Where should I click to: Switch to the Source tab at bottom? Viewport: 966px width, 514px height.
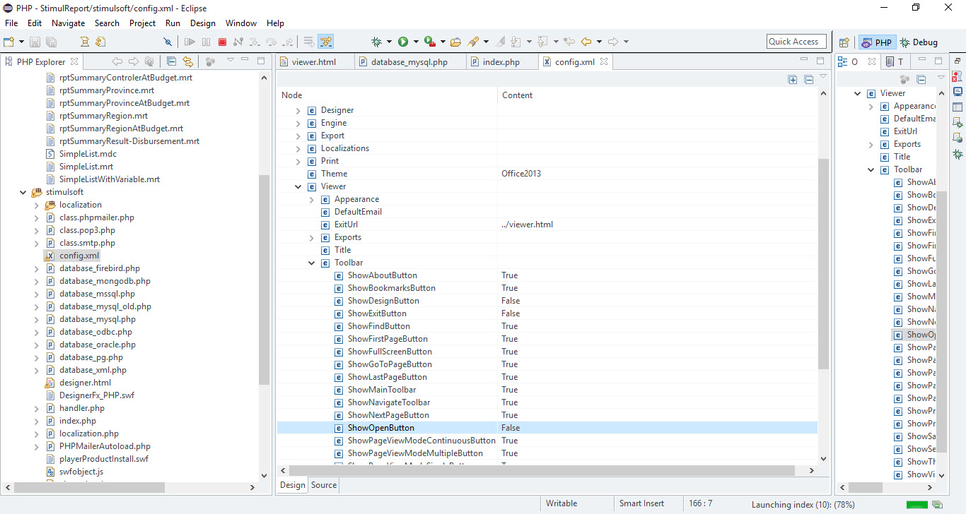pyautogui.click(x=324, y=485)
